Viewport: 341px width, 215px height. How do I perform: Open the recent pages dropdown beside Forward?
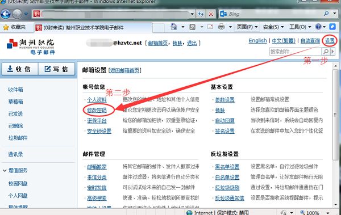coord(26,14)
